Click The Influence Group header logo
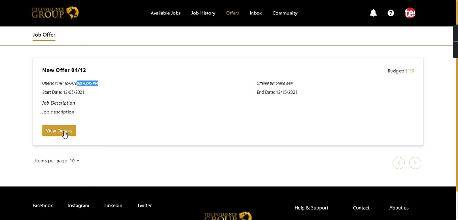 55,13
